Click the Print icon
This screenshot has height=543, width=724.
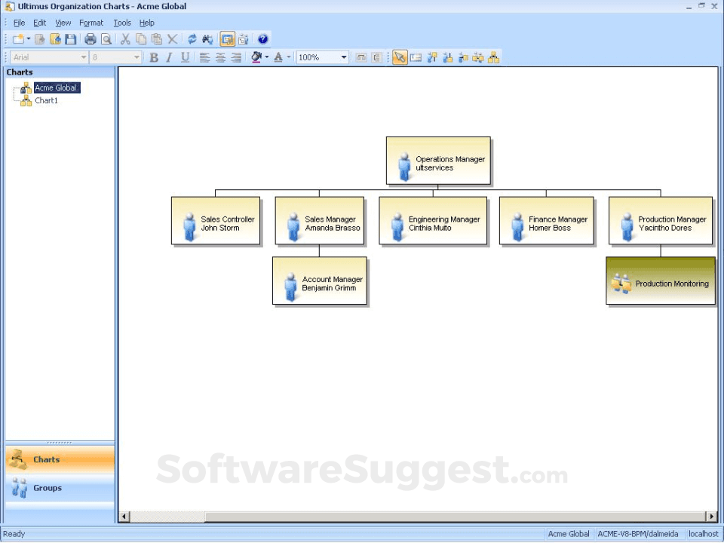point(90,39)
